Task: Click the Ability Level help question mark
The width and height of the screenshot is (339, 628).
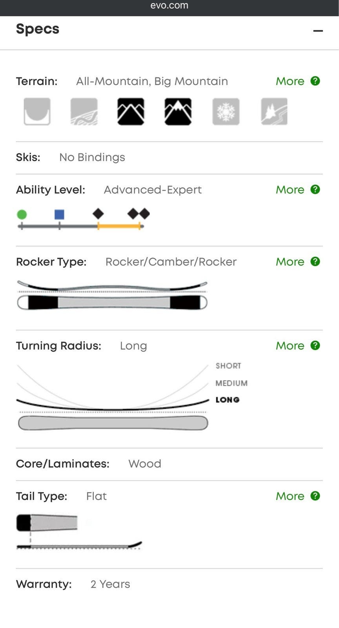Action: pyautogui.click(x=315, y=189)
